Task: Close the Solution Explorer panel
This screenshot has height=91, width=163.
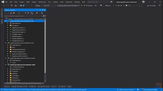Action: [x=45, y=10]
